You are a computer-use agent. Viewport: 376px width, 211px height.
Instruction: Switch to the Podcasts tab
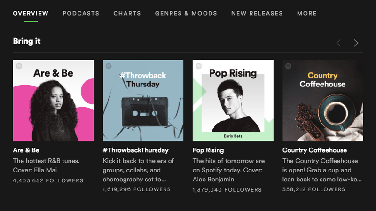click(x=81, y=14)
